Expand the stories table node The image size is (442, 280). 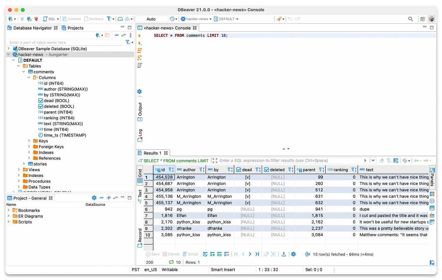(24, 164)
